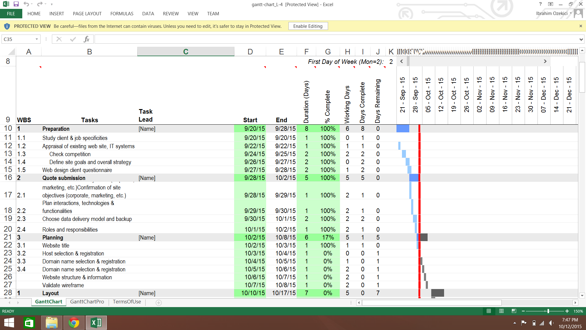Open the Chrome browser from taskbar
The width and height of the screenshot is (586, 330).
74,323
